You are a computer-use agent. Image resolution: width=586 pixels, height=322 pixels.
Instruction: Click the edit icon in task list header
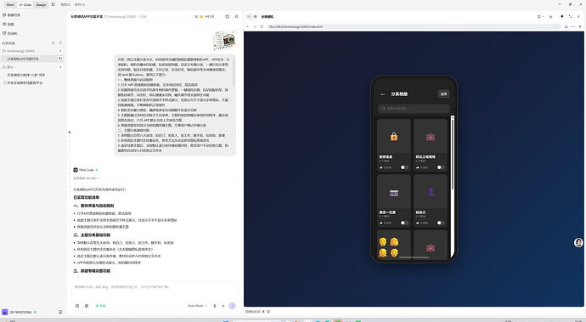53,43
